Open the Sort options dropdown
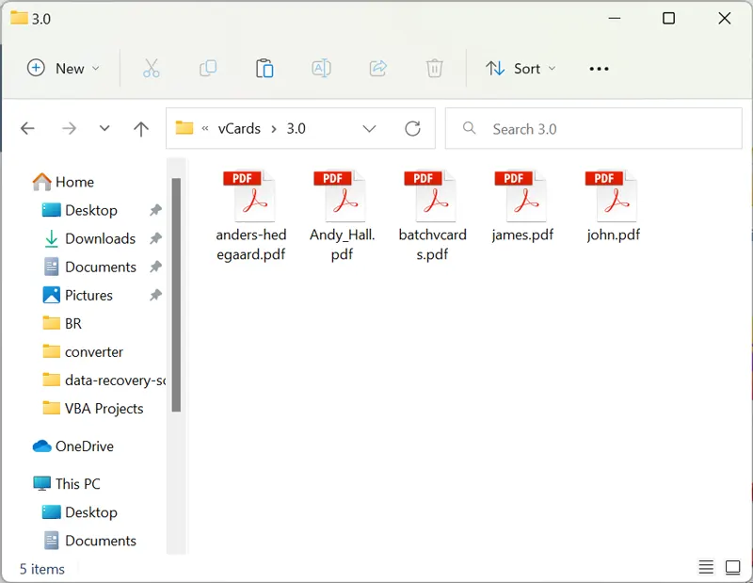The width and height of the screenshot is (753, 583). (x=521, y=68)
